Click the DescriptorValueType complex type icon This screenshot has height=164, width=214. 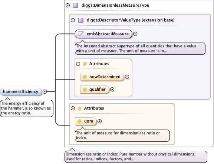point(81,20)
